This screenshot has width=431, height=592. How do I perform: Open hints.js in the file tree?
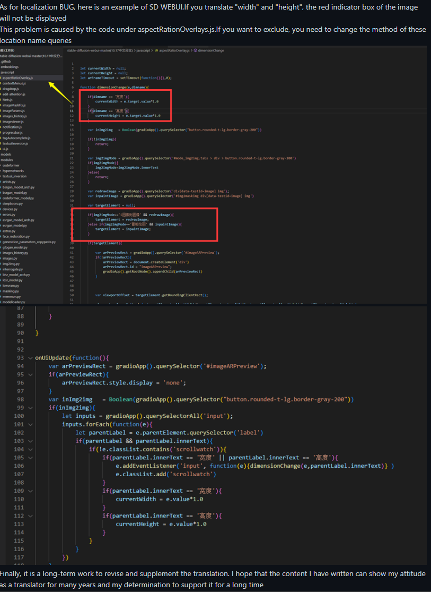tap(7, 100)
